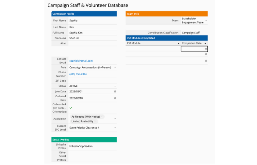
Task: Toggle the Onboarded green checkmark
Action: pyautogui.click(x=70, y=108)
